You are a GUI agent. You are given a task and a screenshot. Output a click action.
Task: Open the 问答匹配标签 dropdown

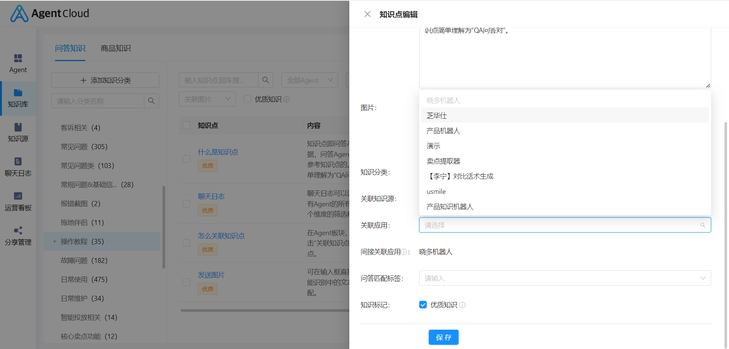565,278
